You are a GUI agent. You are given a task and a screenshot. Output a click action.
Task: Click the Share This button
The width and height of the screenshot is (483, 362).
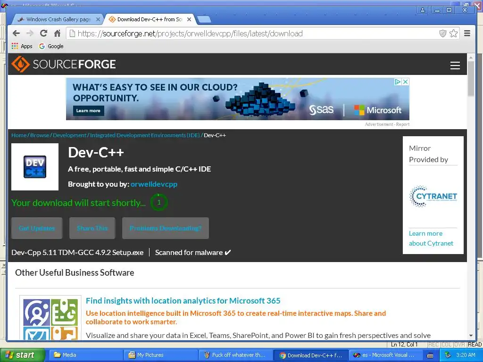(92, 228)
